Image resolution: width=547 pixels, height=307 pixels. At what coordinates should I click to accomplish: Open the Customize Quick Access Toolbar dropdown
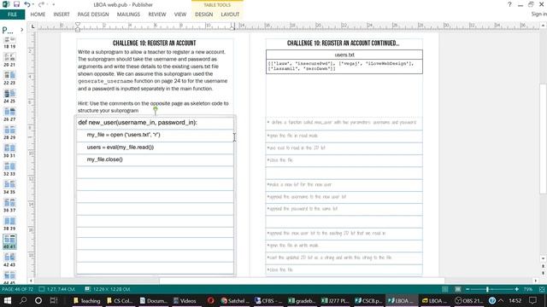53,4
